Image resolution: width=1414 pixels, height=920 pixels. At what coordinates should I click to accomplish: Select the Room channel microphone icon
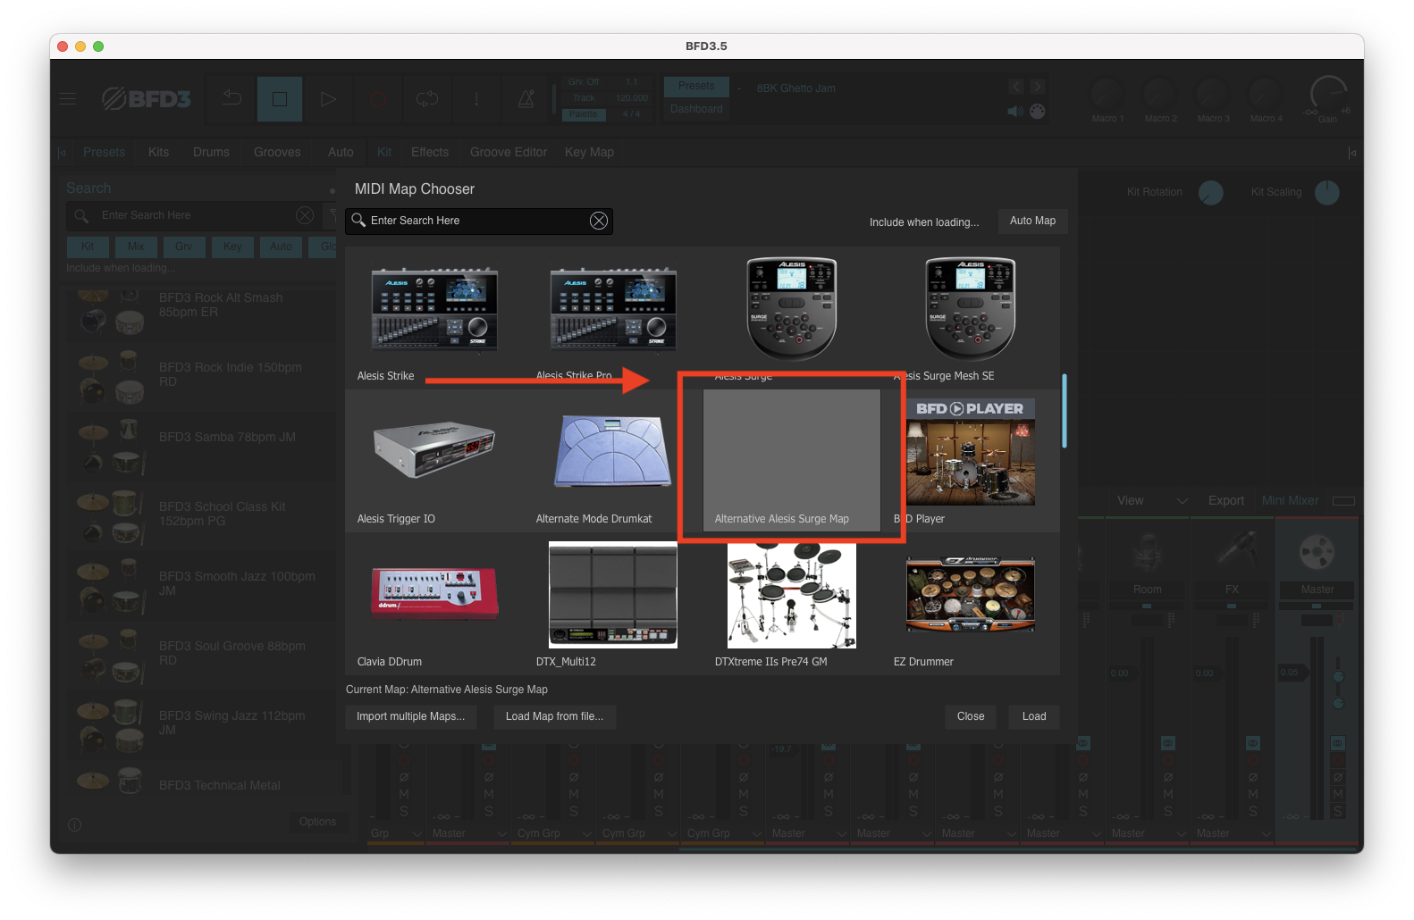[x=1148, y=552]
